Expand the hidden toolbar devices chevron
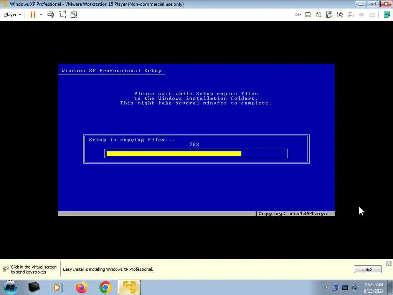 [298, 15]
